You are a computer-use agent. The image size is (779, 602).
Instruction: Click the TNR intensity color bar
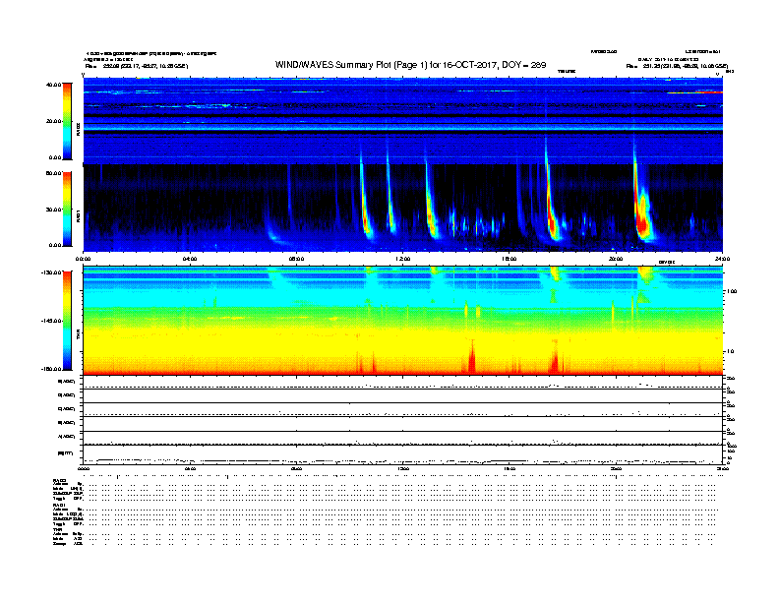click(x=67, y=321)
